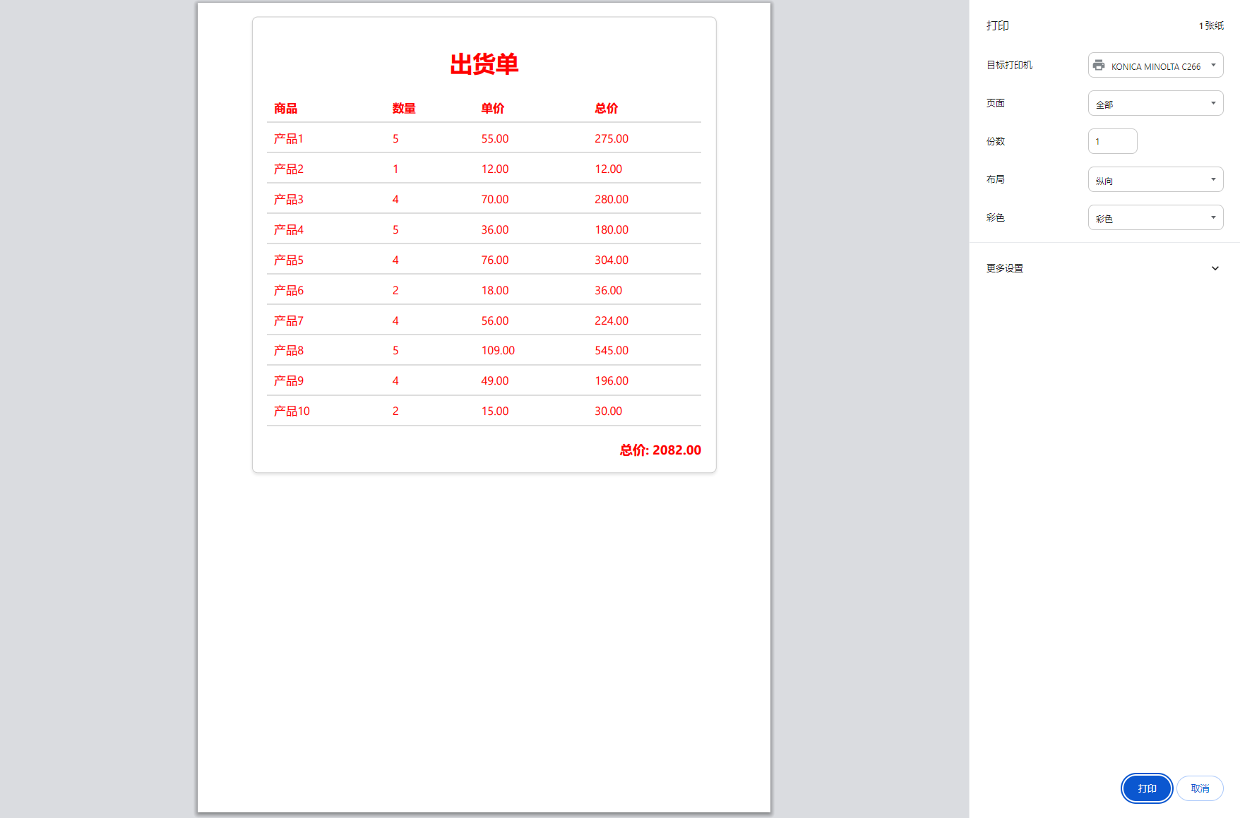
Task: Click the 彩色 setting label on the left
Action: tap(996, 217)
